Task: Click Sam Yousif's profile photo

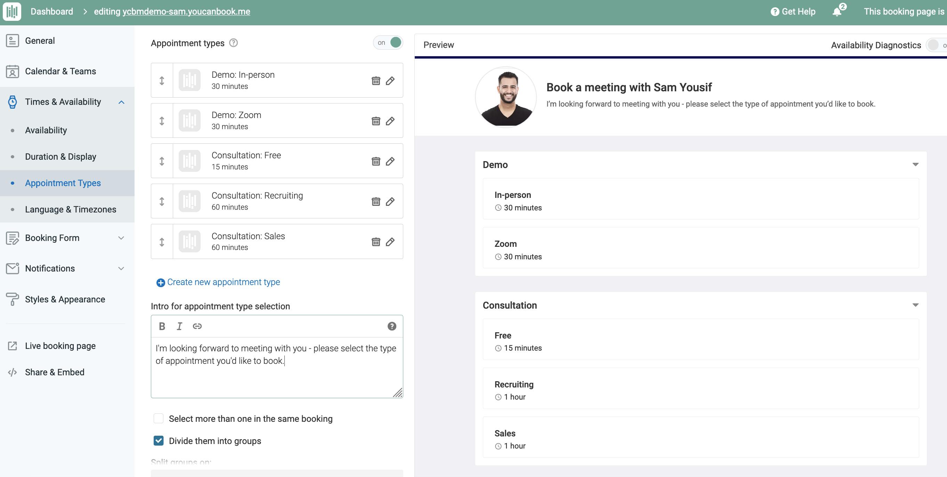Action: coord(506,97)
